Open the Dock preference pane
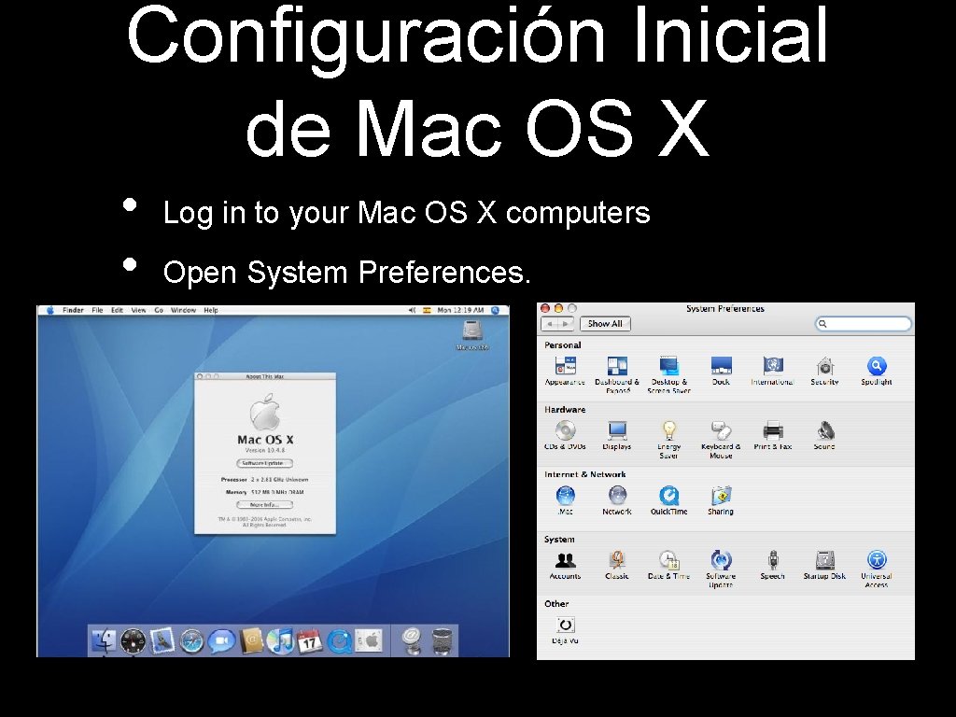This screenshot has height=717, width=956. tap(722, 371)
